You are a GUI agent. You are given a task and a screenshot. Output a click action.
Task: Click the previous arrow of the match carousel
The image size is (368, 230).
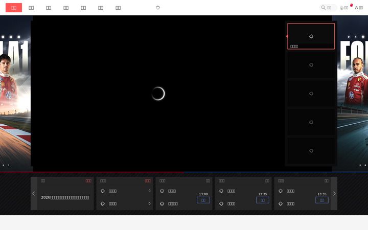pos(34,193)
